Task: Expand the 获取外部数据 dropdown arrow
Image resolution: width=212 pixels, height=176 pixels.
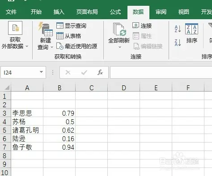Action: tap(27, 46)
